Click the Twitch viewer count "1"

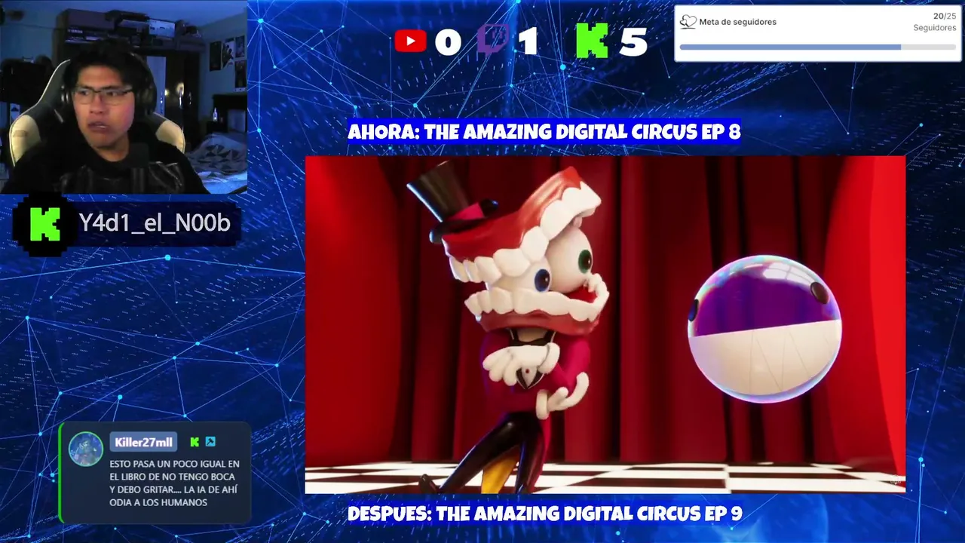coord(528,42)
